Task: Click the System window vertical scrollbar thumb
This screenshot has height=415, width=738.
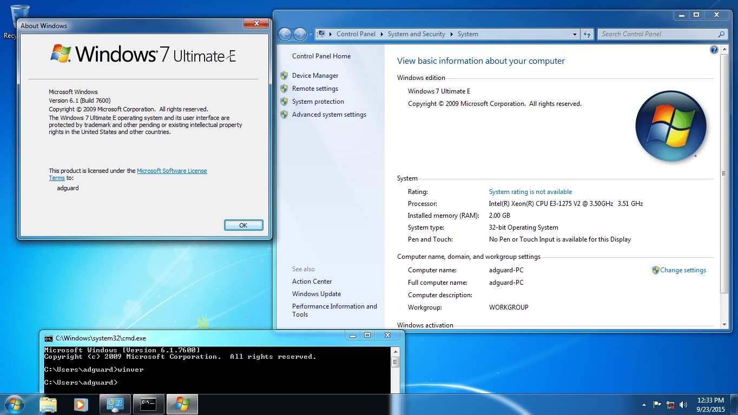Action: 724,174
